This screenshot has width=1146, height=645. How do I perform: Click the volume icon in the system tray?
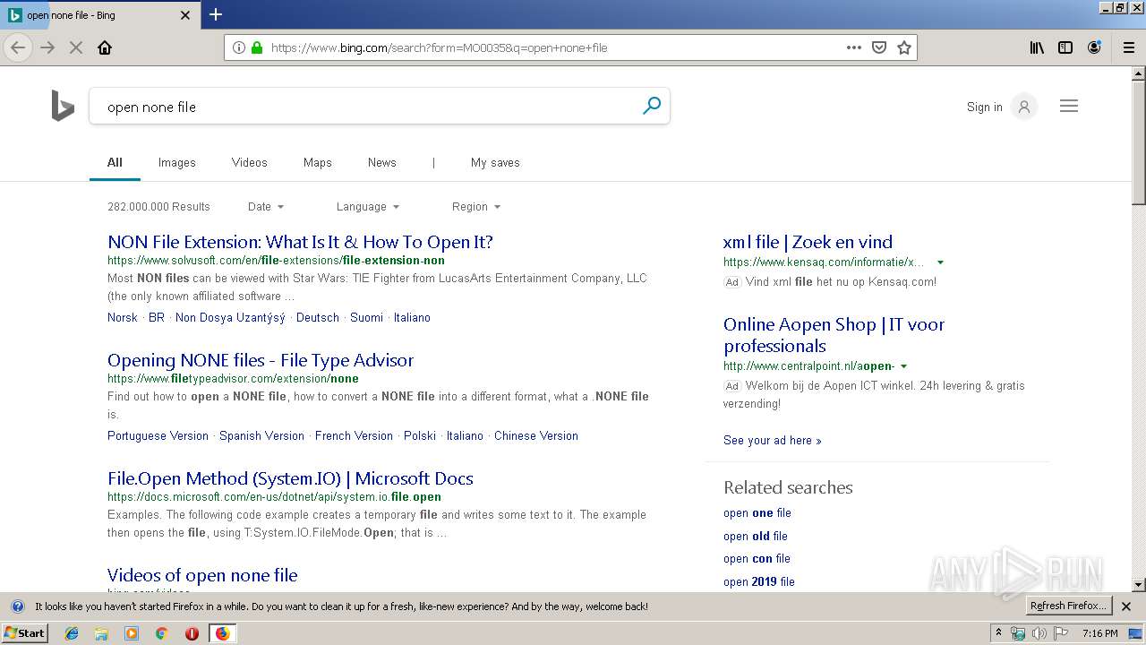(1039, 633)
